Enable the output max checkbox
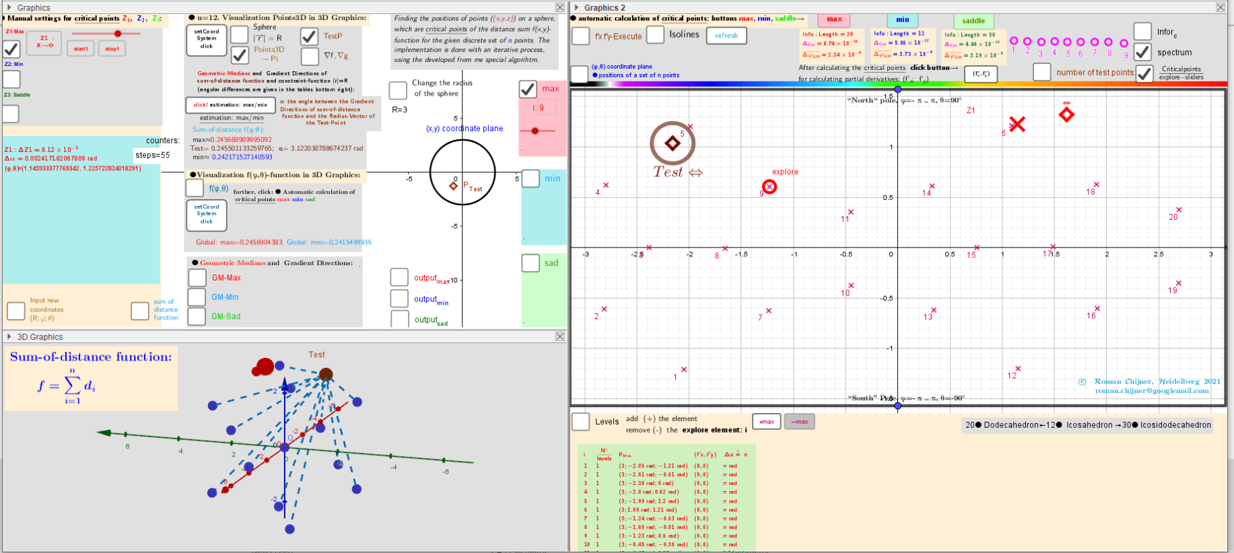 tap(399, 277)
